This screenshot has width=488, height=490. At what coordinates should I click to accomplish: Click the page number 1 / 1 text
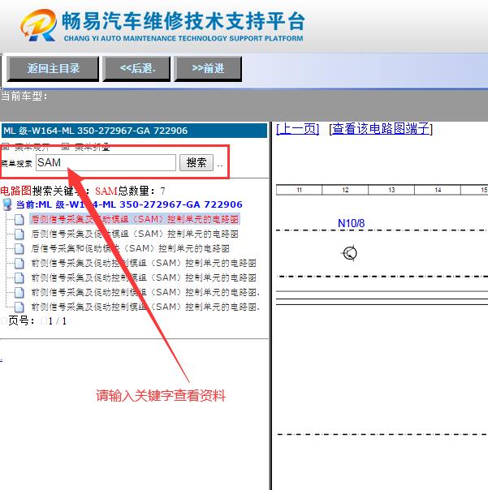[58, 321]
